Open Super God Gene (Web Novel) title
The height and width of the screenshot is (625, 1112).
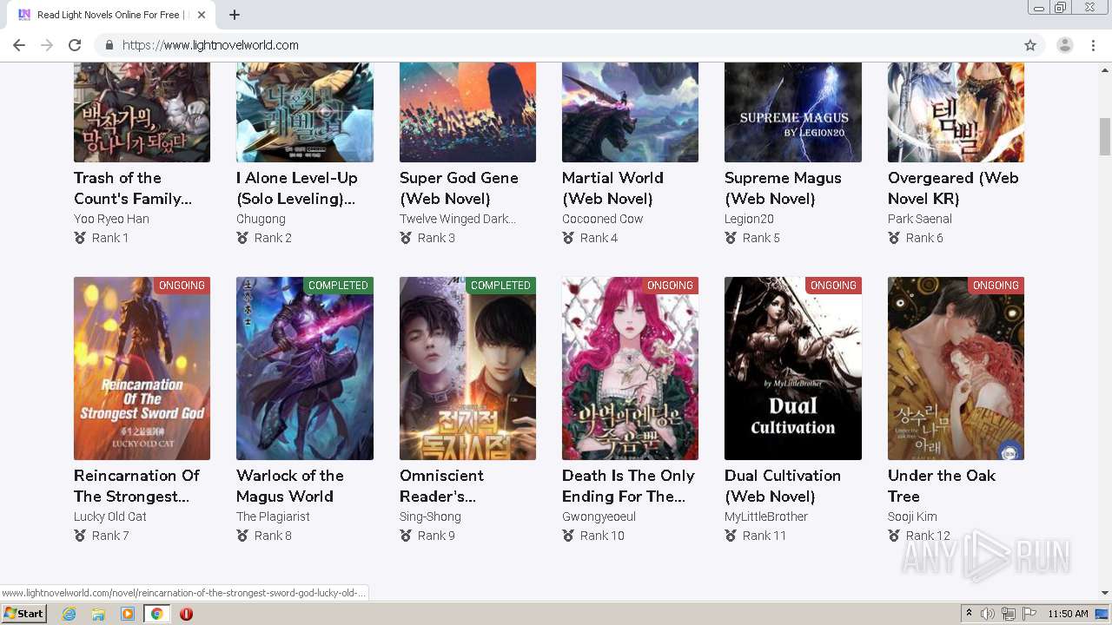point(459,188)
